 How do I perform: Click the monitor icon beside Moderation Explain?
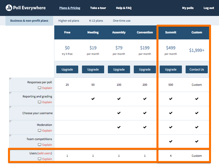tap(40, 130)
